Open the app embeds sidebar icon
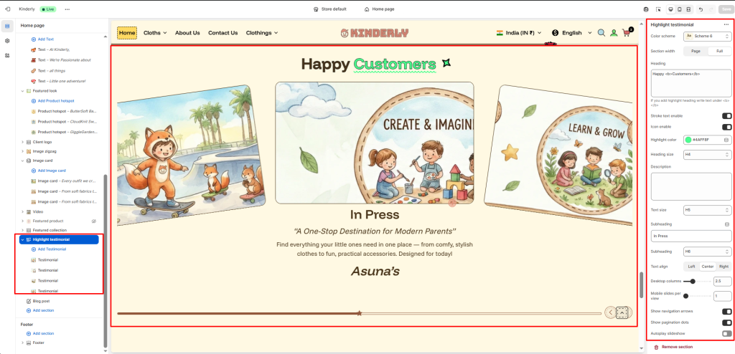The width and height of the screenshot is (735, 354). tap(7, 55)
